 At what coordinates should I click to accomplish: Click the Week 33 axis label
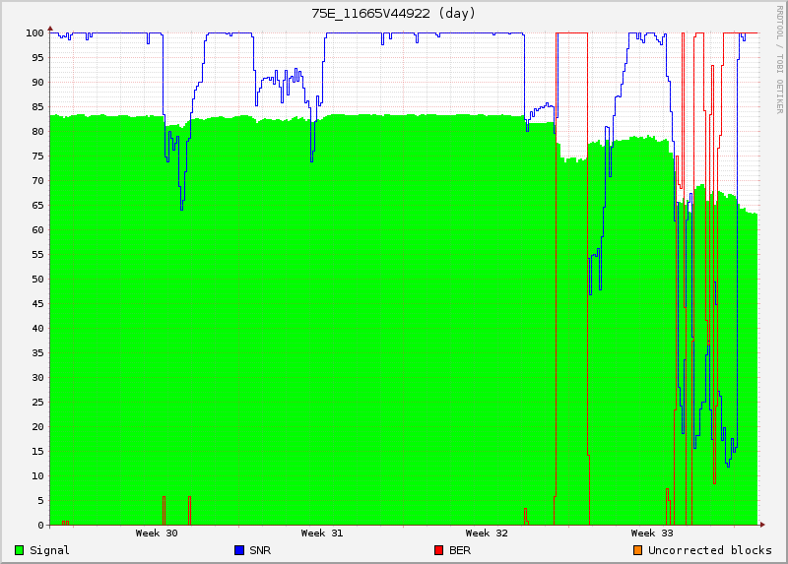pyautogui.click(x=652, y=533)
